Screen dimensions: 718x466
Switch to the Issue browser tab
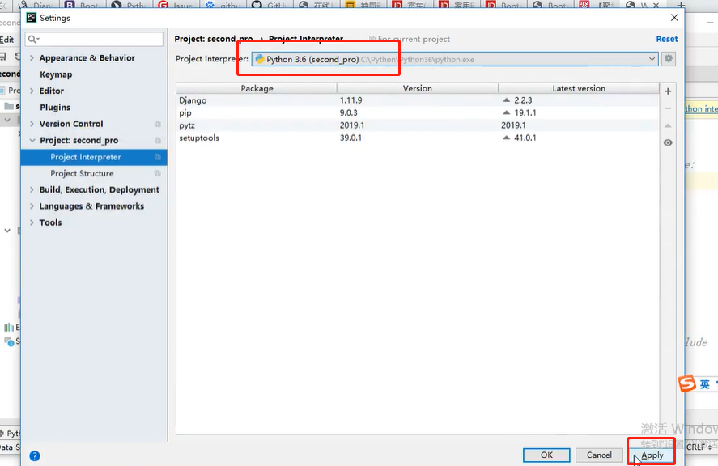coord(176,5)
